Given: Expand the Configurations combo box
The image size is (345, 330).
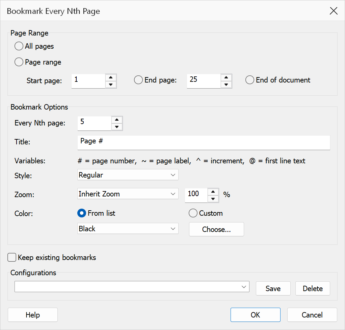Looking at the screenshot, I should (x=132, y=287).
